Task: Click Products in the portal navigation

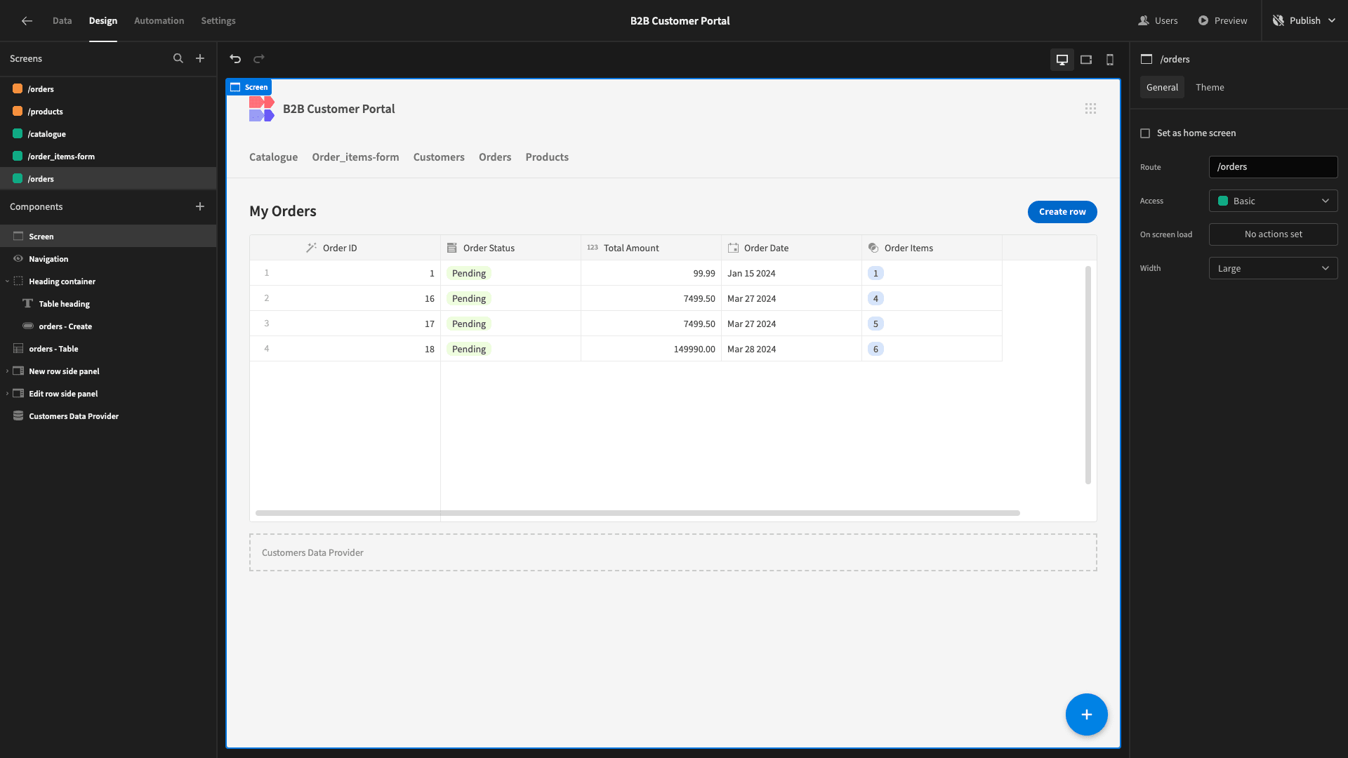Action: (547, 157)
